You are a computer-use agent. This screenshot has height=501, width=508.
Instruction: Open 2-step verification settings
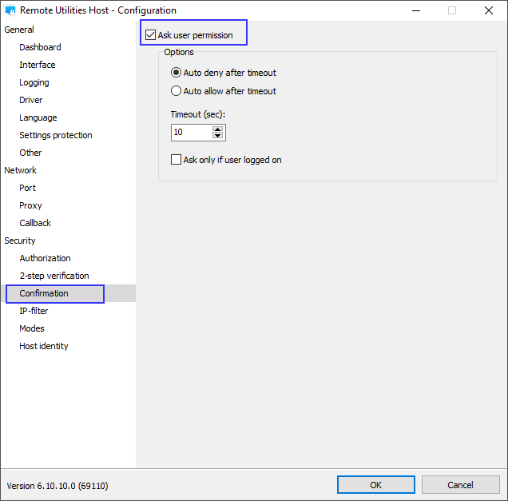[x=54, y=276]
